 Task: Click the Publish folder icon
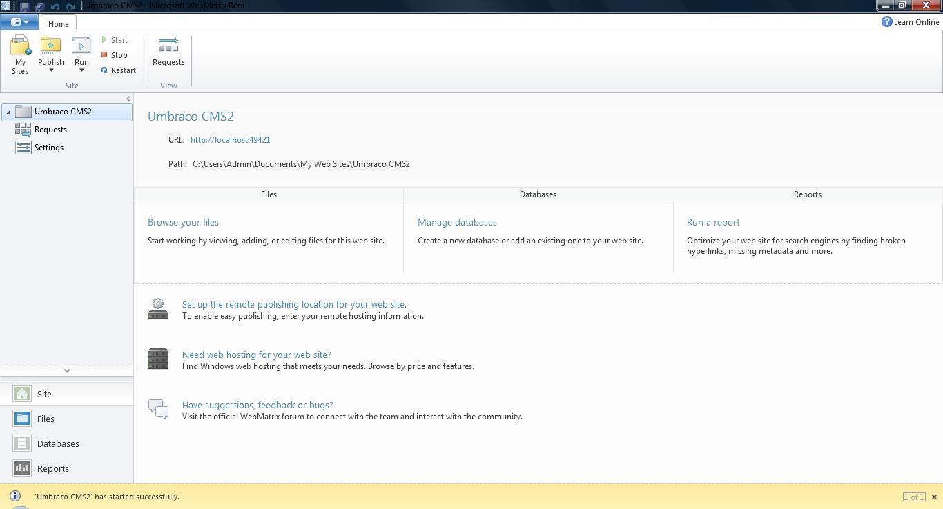pyautogui.click(x=50, y=46)
